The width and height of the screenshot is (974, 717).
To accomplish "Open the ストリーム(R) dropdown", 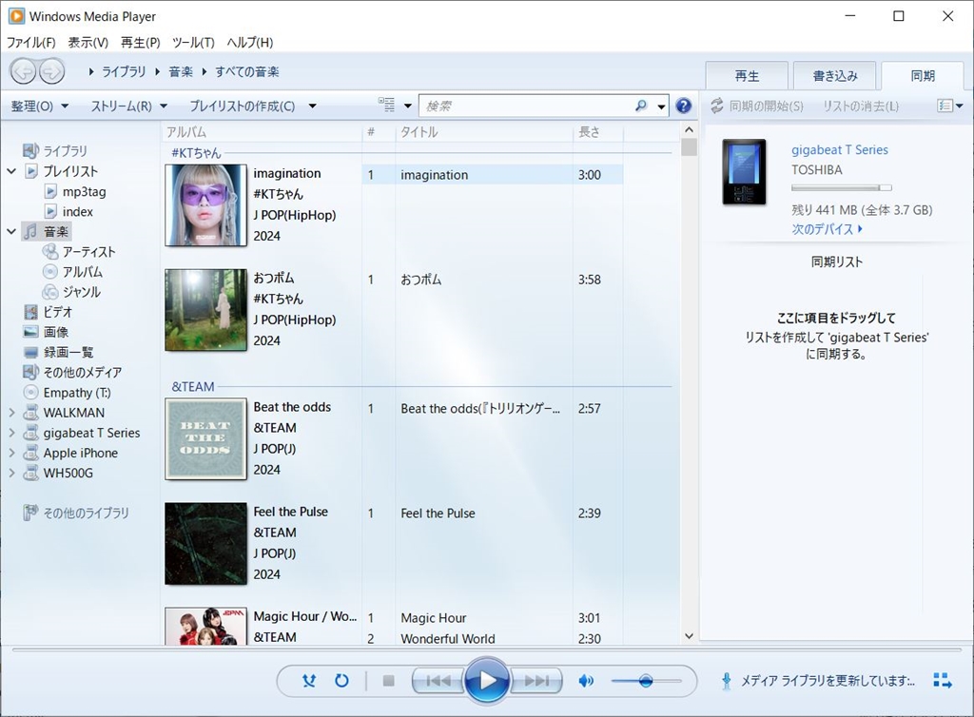I will point(129,107).
